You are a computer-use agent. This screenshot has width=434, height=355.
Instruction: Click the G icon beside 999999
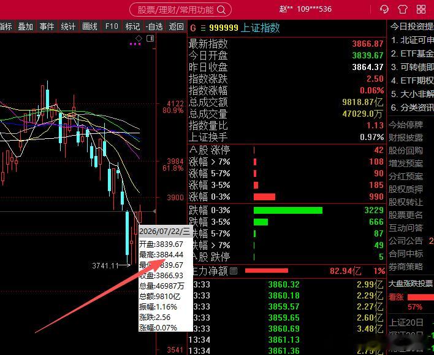click(x=193, y=28)
